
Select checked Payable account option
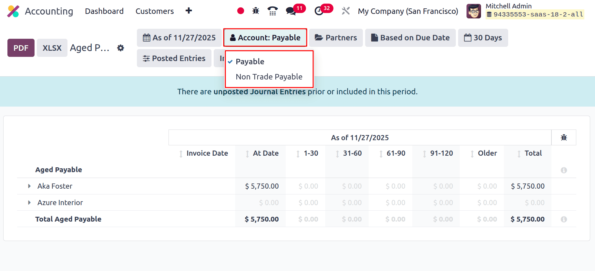pyautogui.click(x=269, y=61)
